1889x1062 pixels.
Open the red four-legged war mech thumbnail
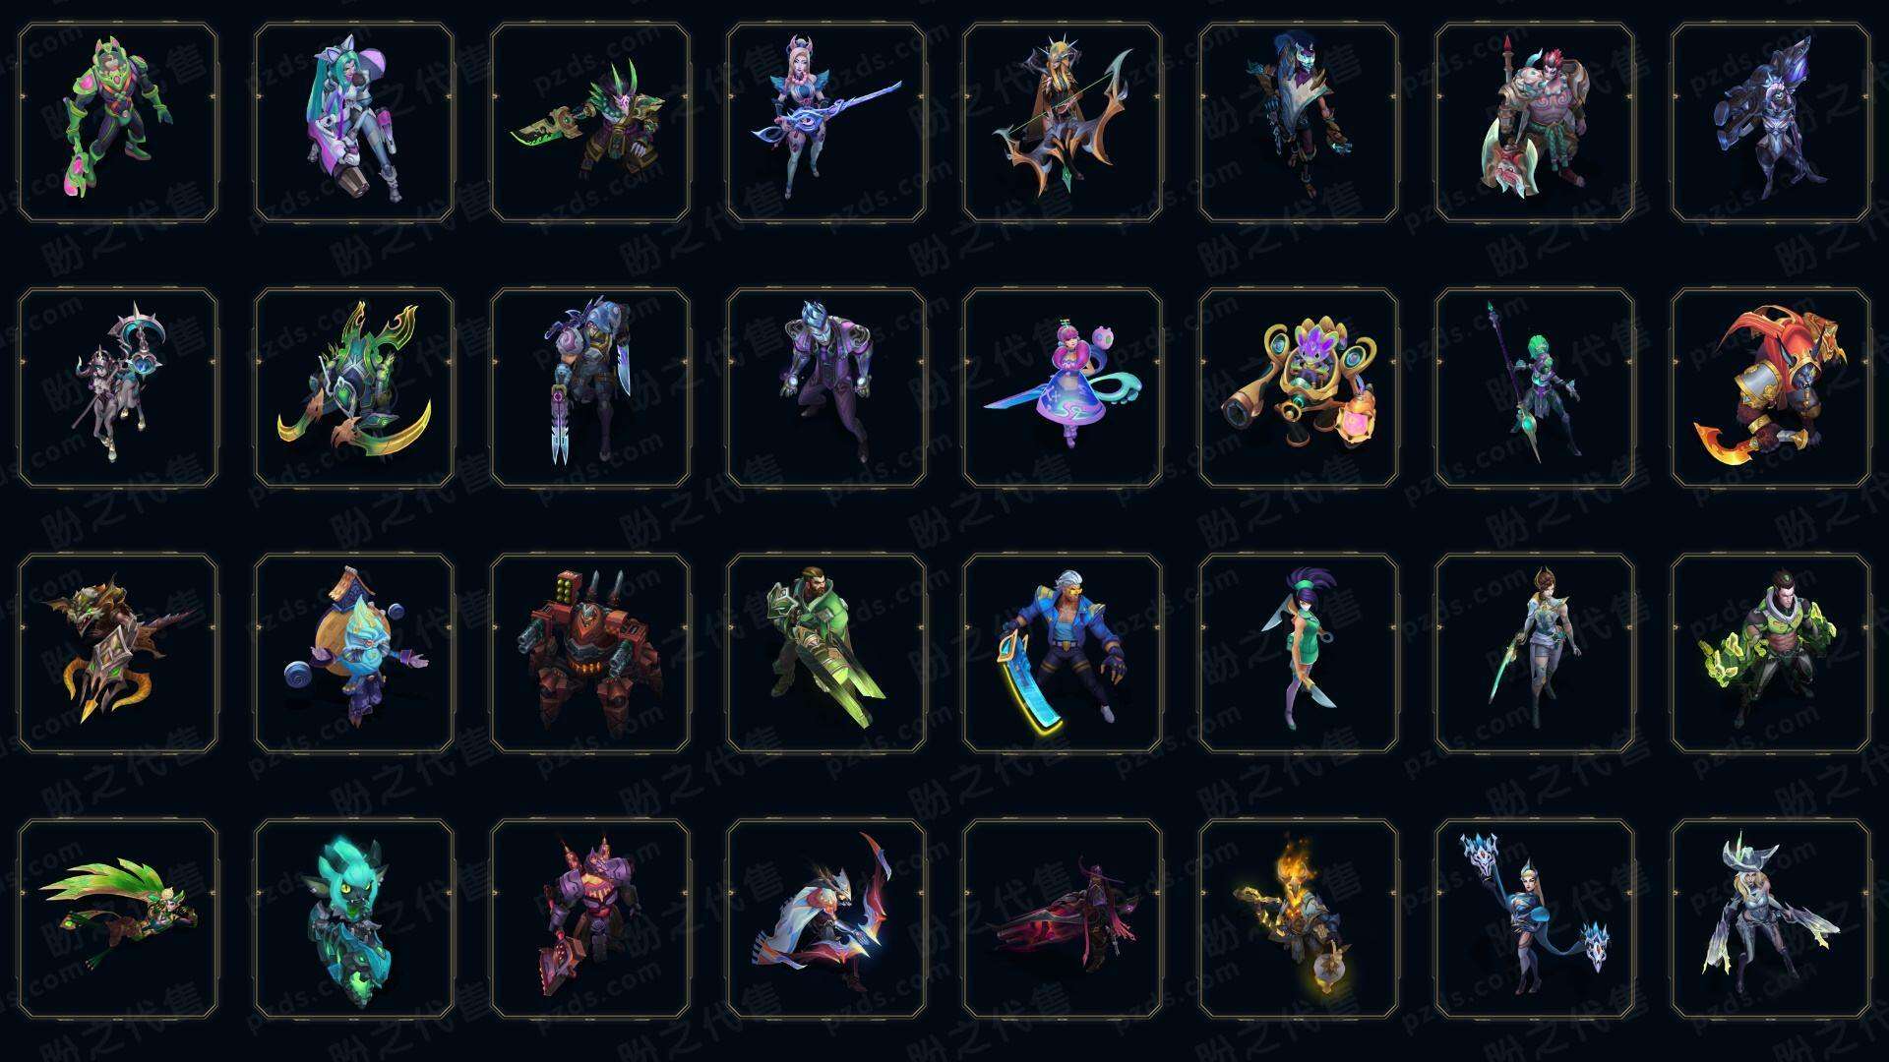(x=590, y=653)
